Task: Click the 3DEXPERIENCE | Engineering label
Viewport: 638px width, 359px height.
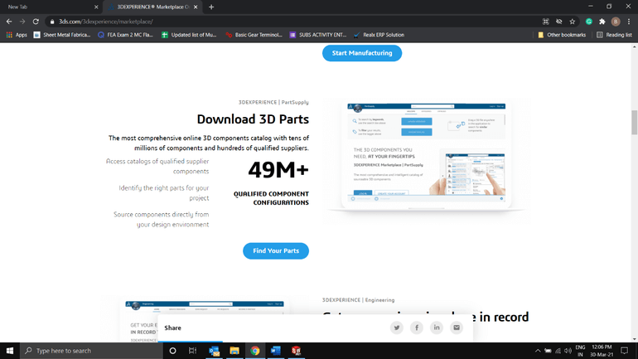Action: pos(359,300)
